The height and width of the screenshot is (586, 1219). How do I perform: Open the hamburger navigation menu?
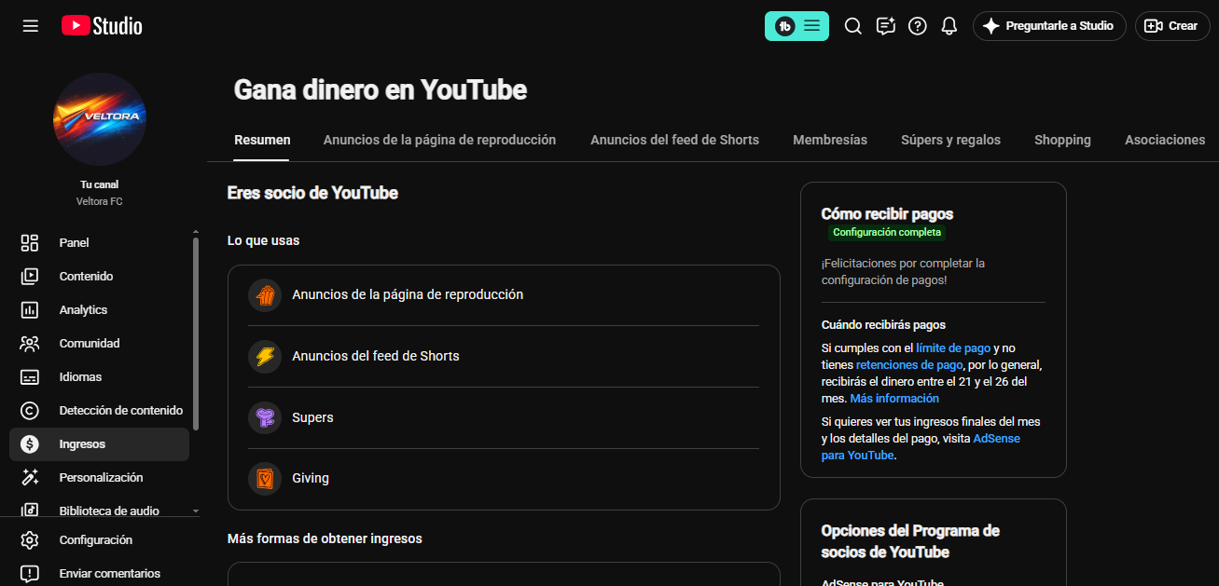click(x=31, y=26)
